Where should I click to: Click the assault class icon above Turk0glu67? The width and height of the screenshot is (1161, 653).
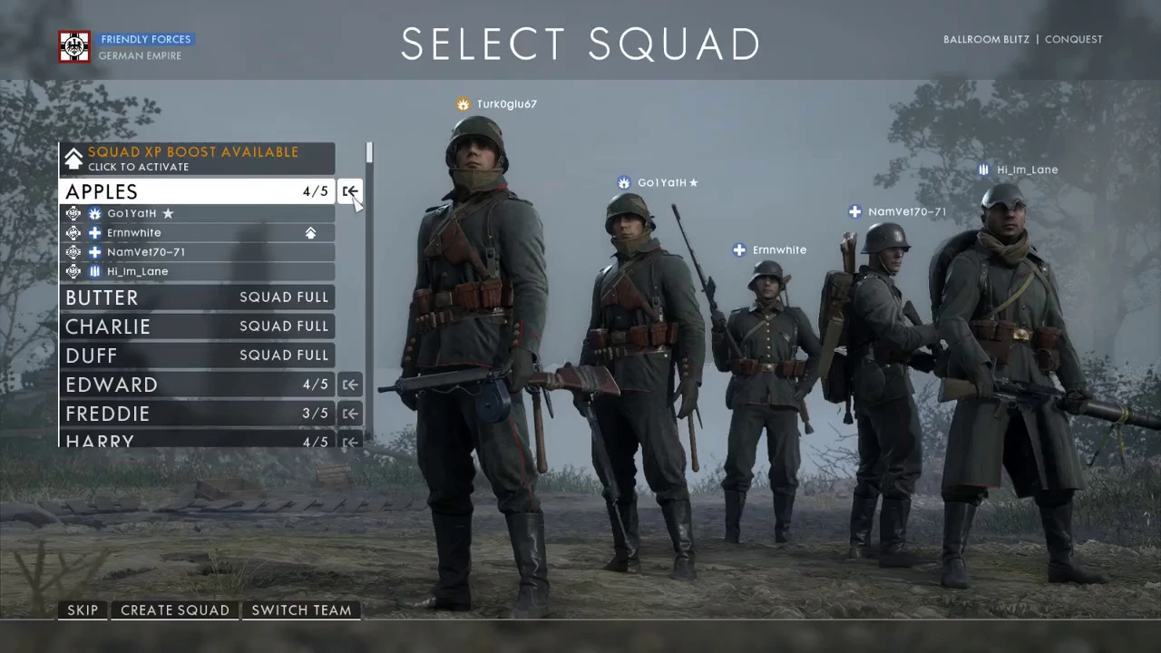[463, 104]
